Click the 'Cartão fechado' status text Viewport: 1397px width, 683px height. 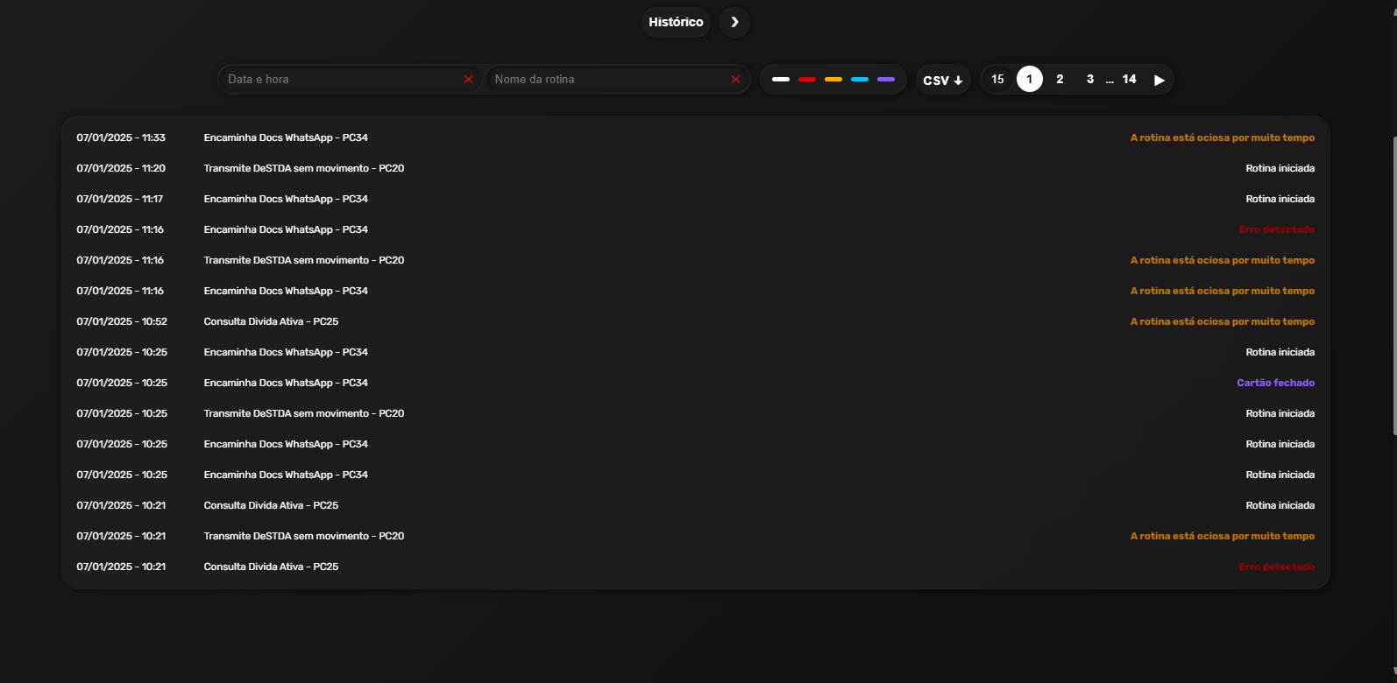pyautogui.click(x=1275, y=383)
